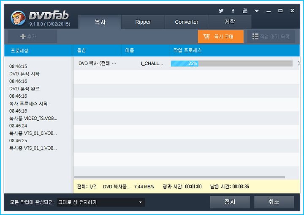Click the version 9.1.8.8 (13/02/2015) text
This screenshot has width=304, height=215.
pyautogui.click(x=50, y=24)
